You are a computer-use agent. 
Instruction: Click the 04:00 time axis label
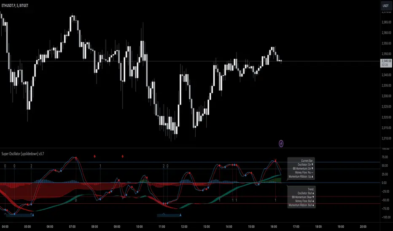click(x=5, y=227)
